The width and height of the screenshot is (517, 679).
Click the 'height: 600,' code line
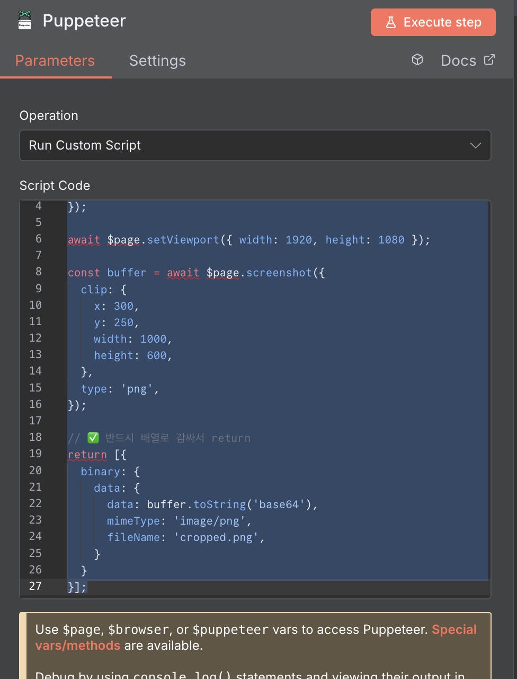[x=133, y=355]
